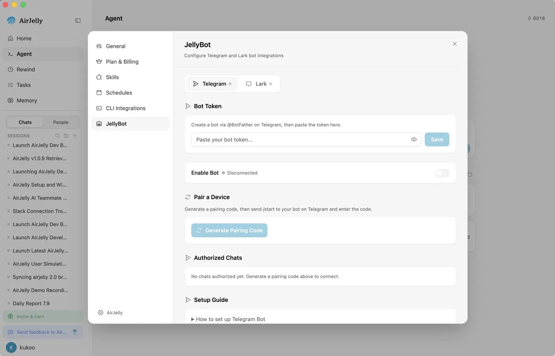Click the CLI Integrations terminal icon
Image resolution: width=555 pixels, height=356 pixels.
click(99, 108)
